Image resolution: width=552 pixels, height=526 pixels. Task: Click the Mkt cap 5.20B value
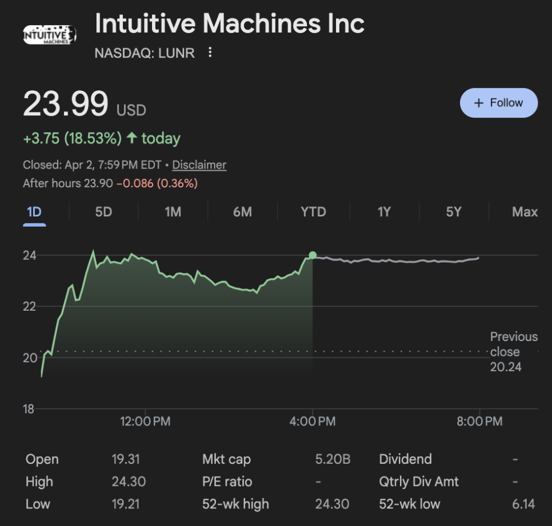coord(333,459)
